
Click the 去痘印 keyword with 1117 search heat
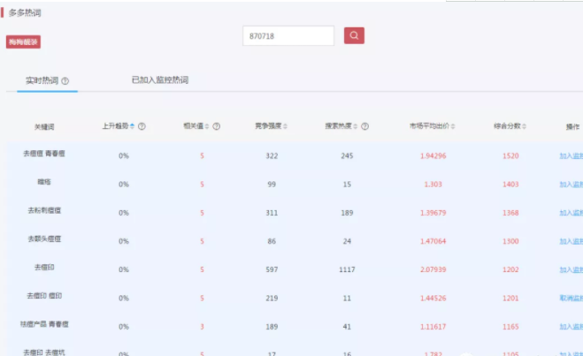click(44, 269)
